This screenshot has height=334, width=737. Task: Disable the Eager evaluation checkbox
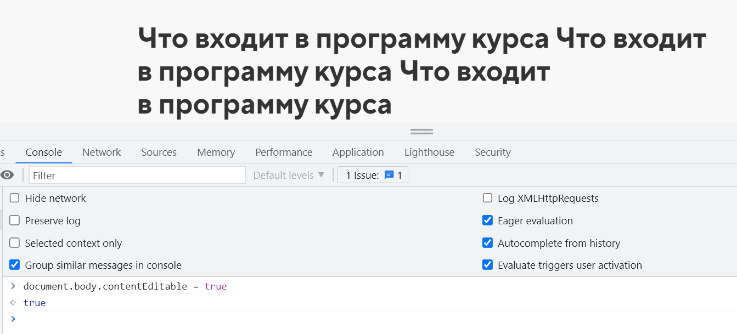pyautogui.click(x=487, y=220)
